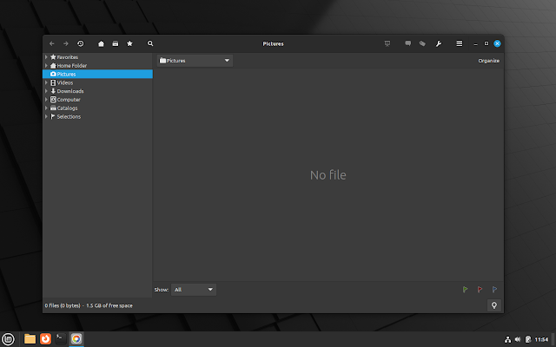The height and width of the screenshot is (347, 556).
Task: Open the terminal from the taskbar
Action: 61,339
